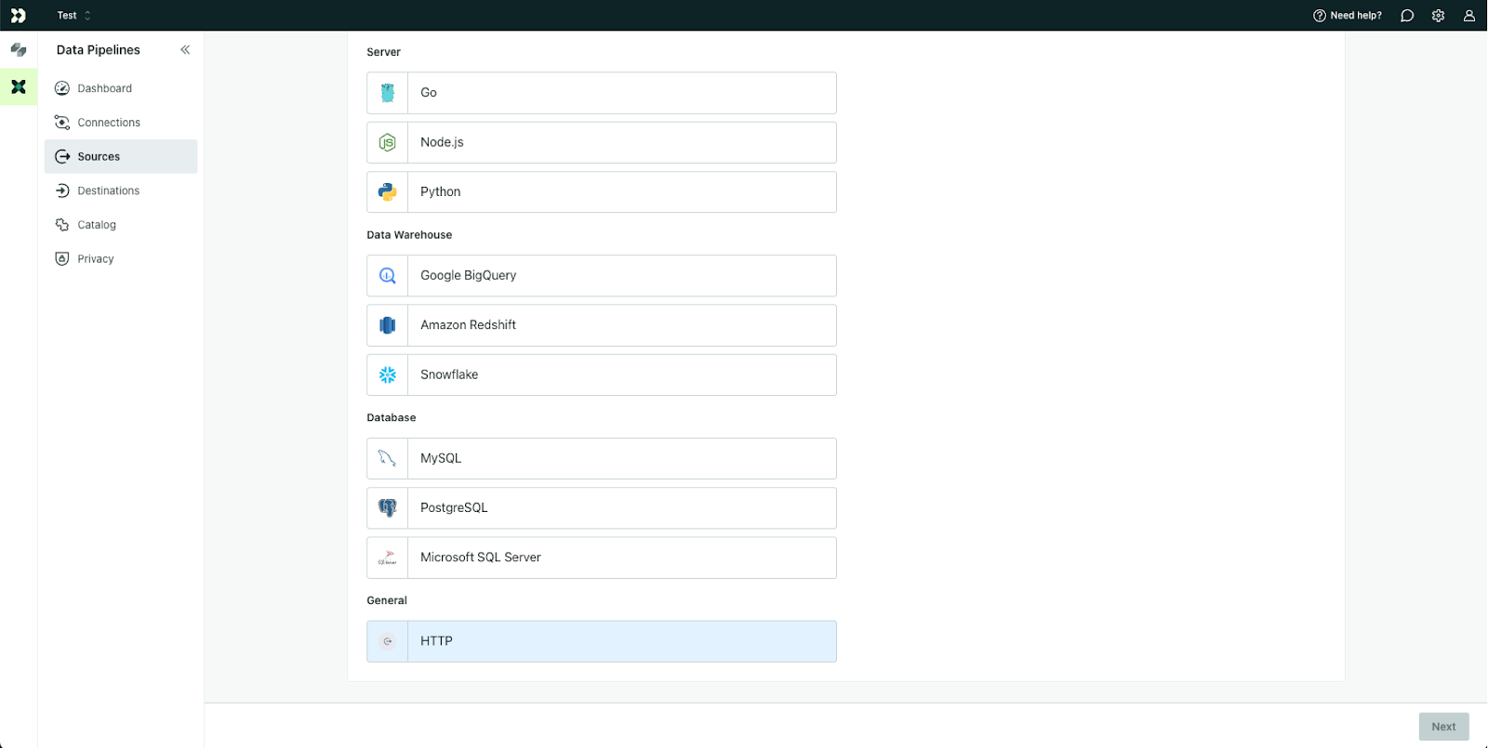This screenshot has width=1488, height=748.
Task: Choose the Node.js source option
Action: 602,142
